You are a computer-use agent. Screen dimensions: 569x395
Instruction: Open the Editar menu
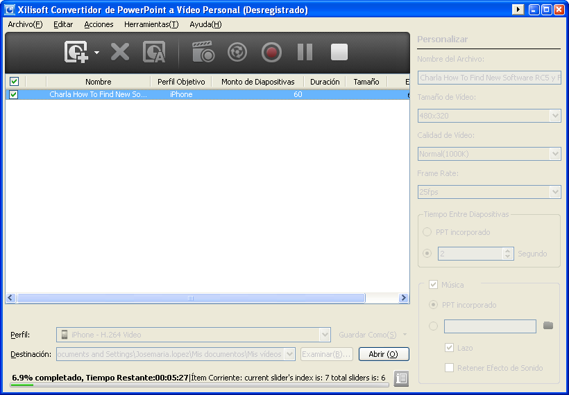point(63,24)
